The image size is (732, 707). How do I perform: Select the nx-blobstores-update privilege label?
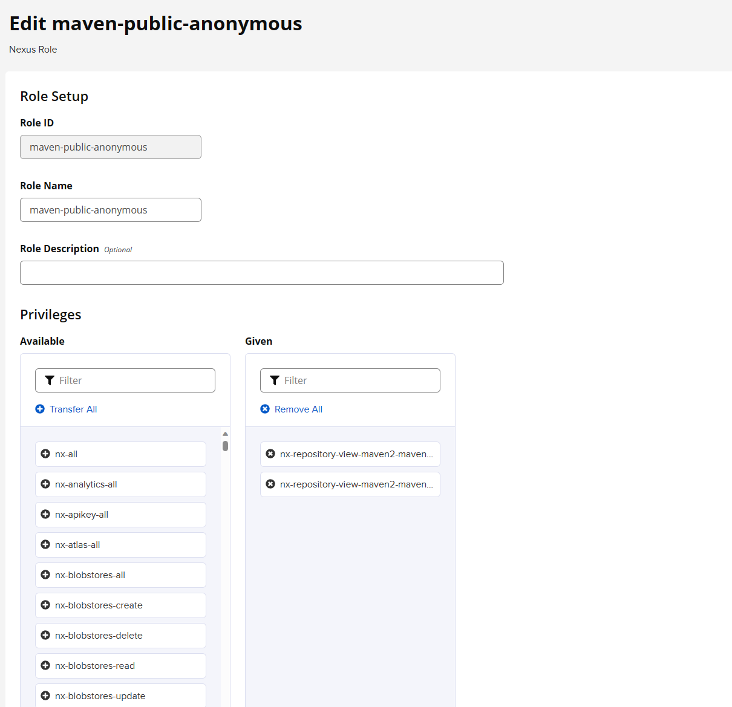[100, 696]
